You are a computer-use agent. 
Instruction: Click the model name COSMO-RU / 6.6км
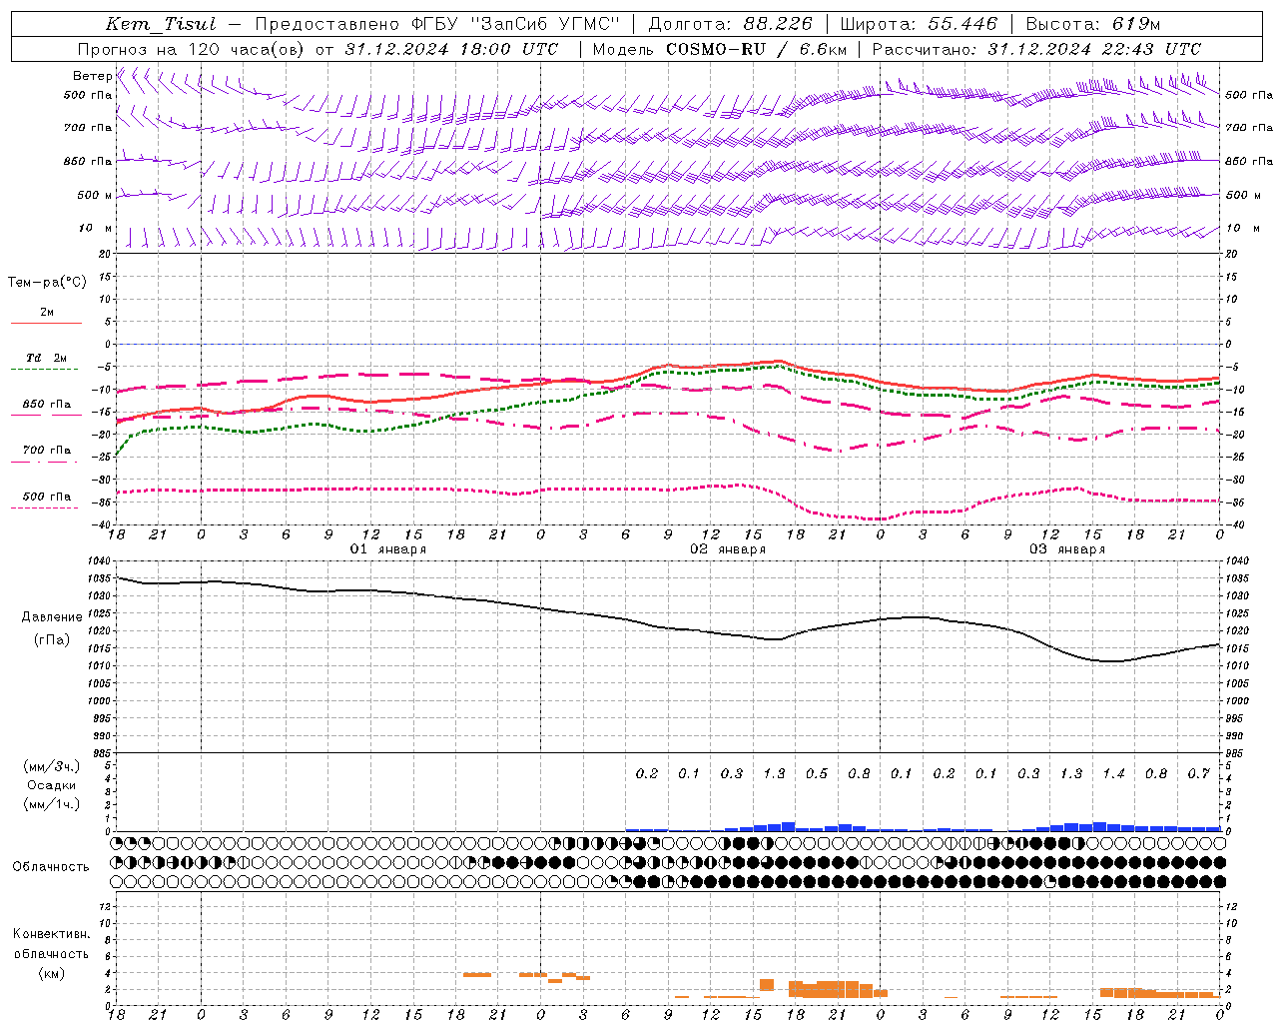757,49
